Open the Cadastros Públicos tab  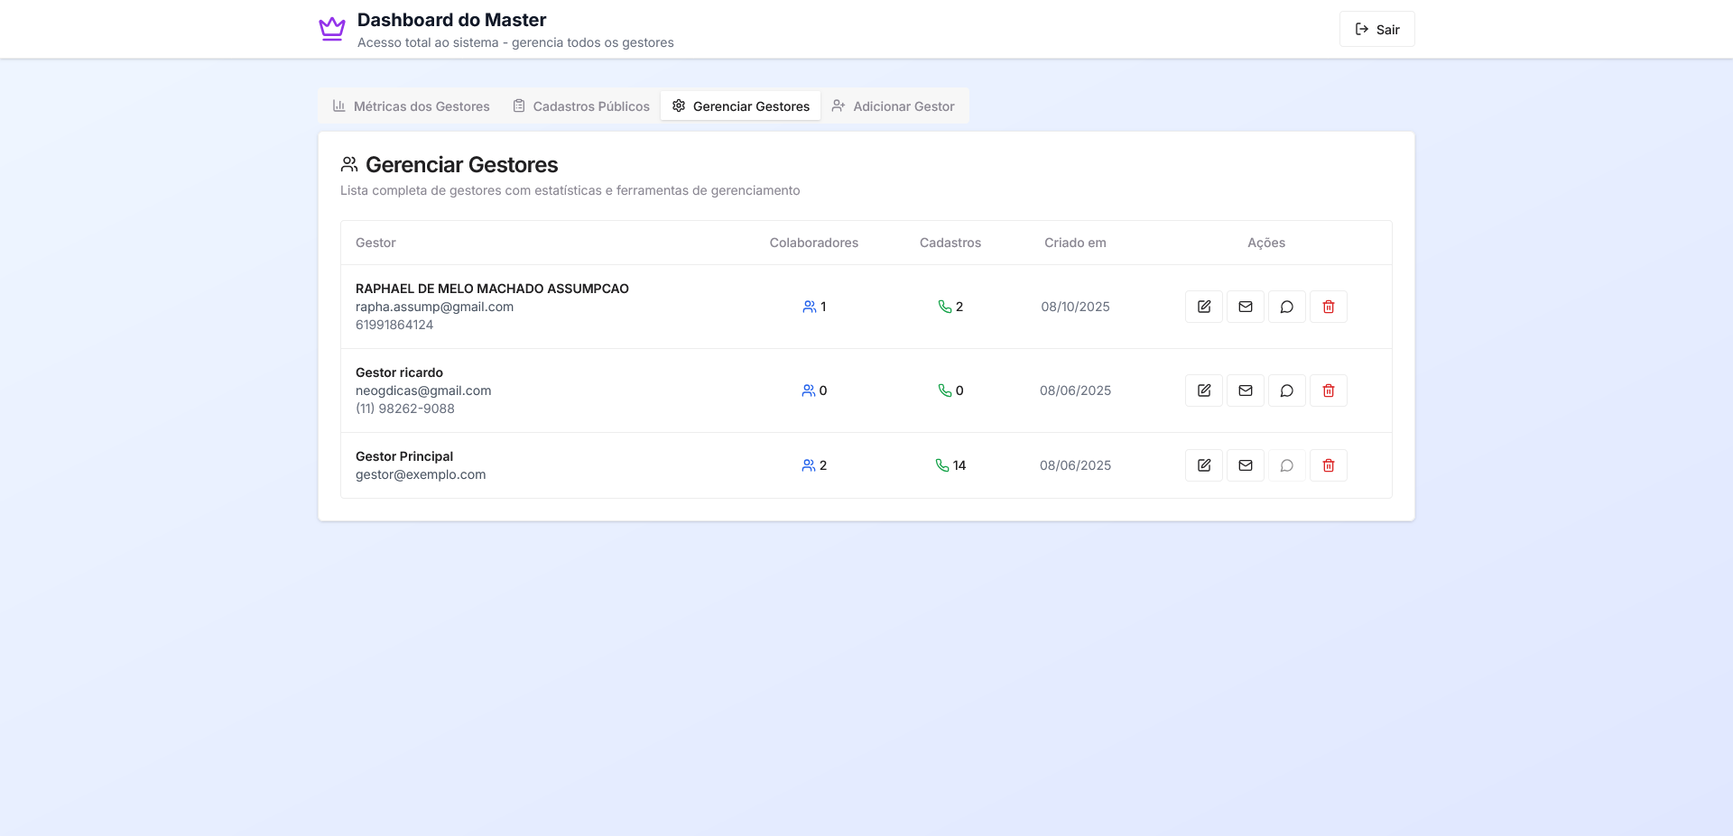pyautogui.click(x=581, y=106)
